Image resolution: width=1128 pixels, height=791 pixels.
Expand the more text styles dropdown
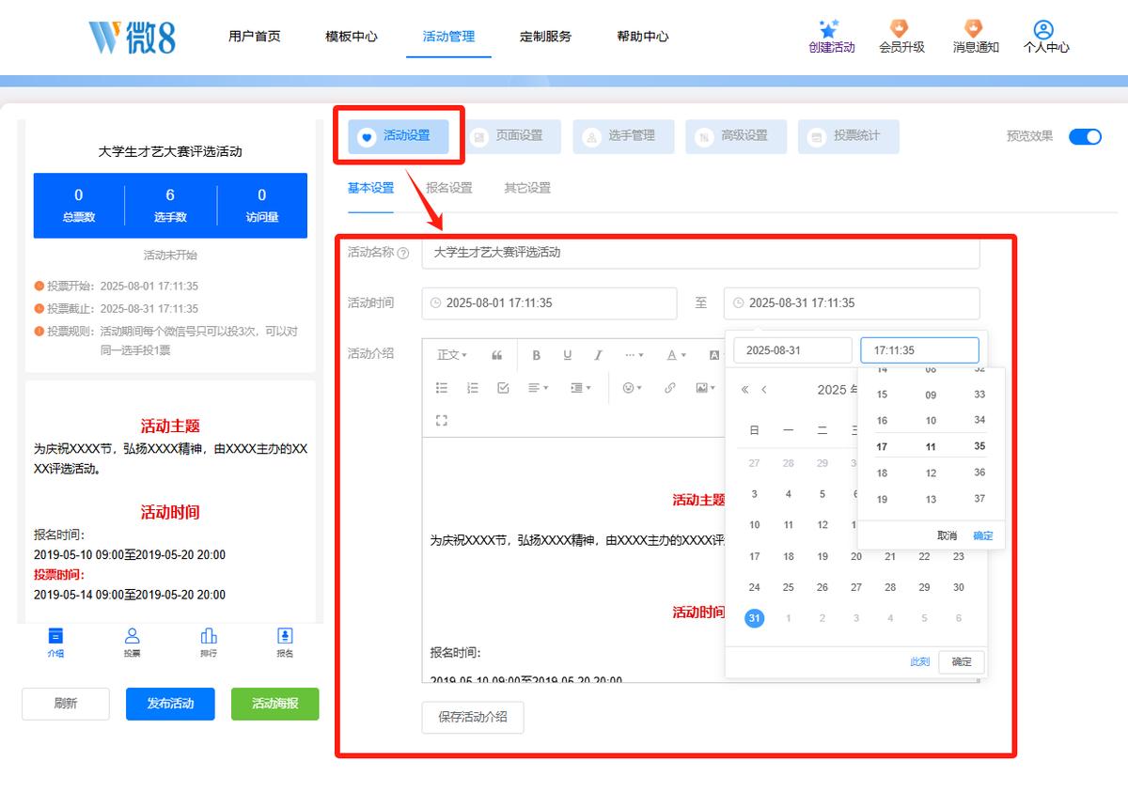[x=634, y=355]
